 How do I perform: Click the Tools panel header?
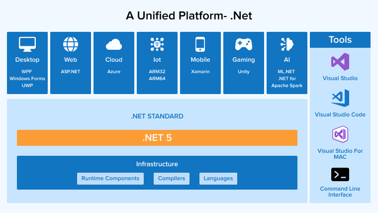pos(340,40)
